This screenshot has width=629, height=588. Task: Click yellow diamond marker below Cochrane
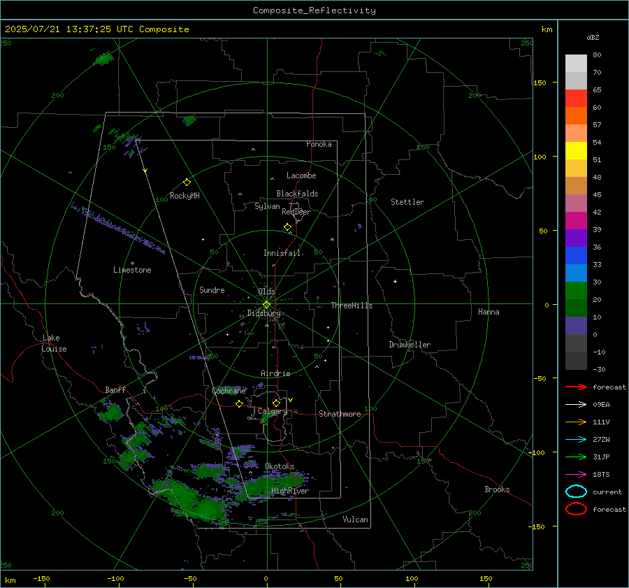point(240,403)
